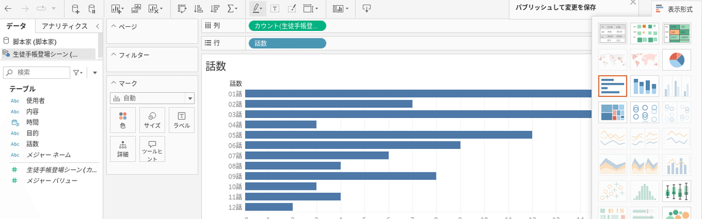Choose the pie chart type
702x219 pixels.
click(x=677, y=60)
